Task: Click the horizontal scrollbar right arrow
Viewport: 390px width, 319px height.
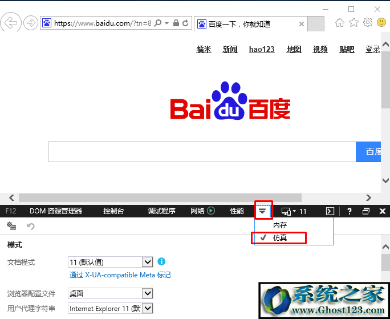Action: (368, 197)
